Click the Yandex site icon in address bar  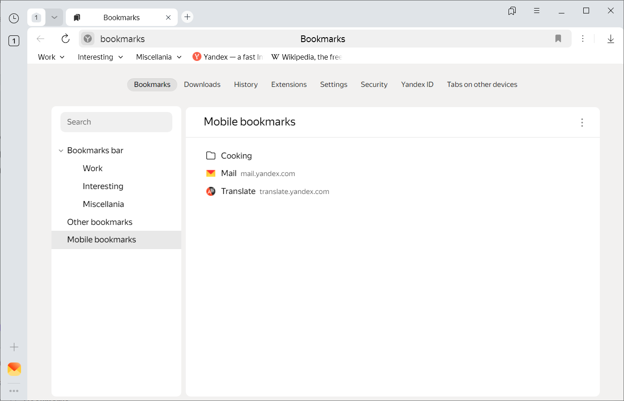pos(88,39)
